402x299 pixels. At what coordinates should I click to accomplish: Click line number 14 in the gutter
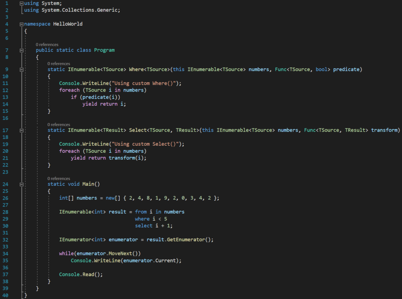click(x=6, y=104)
